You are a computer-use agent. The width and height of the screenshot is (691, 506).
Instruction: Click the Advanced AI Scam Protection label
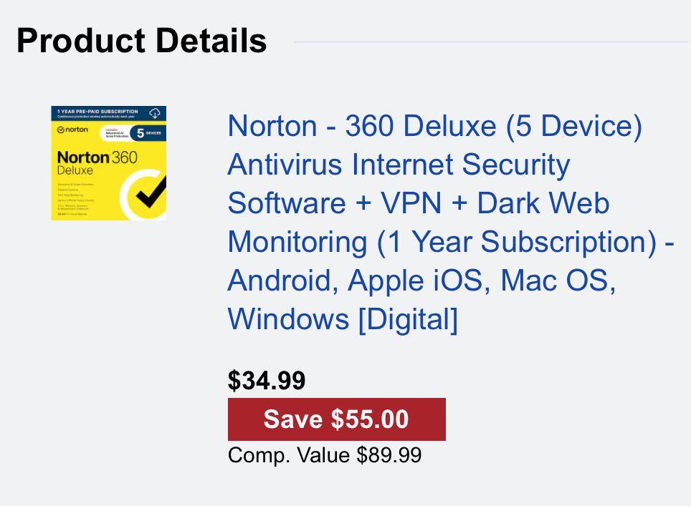116,133
